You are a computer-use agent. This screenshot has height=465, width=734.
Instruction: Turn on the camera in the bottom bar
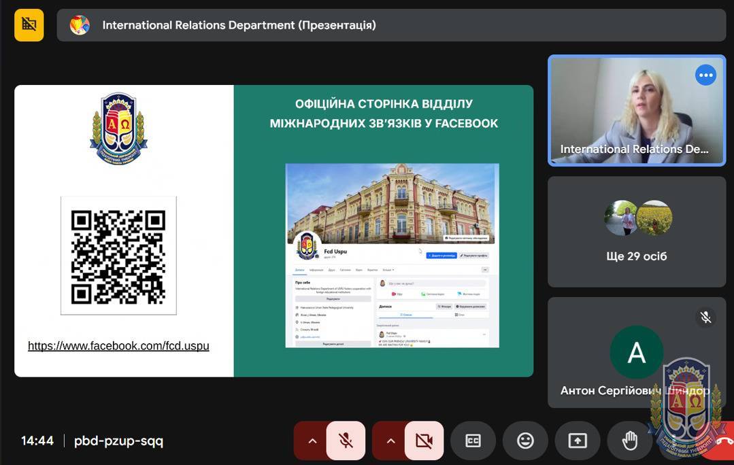424,441
